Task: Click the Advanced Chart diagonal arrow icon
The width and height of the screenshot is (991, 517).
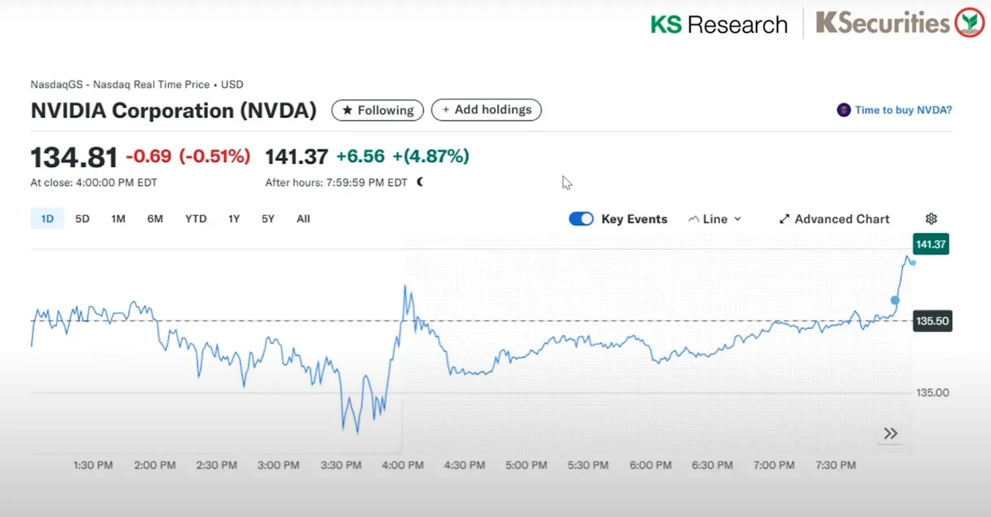Action: click(784, 219)
